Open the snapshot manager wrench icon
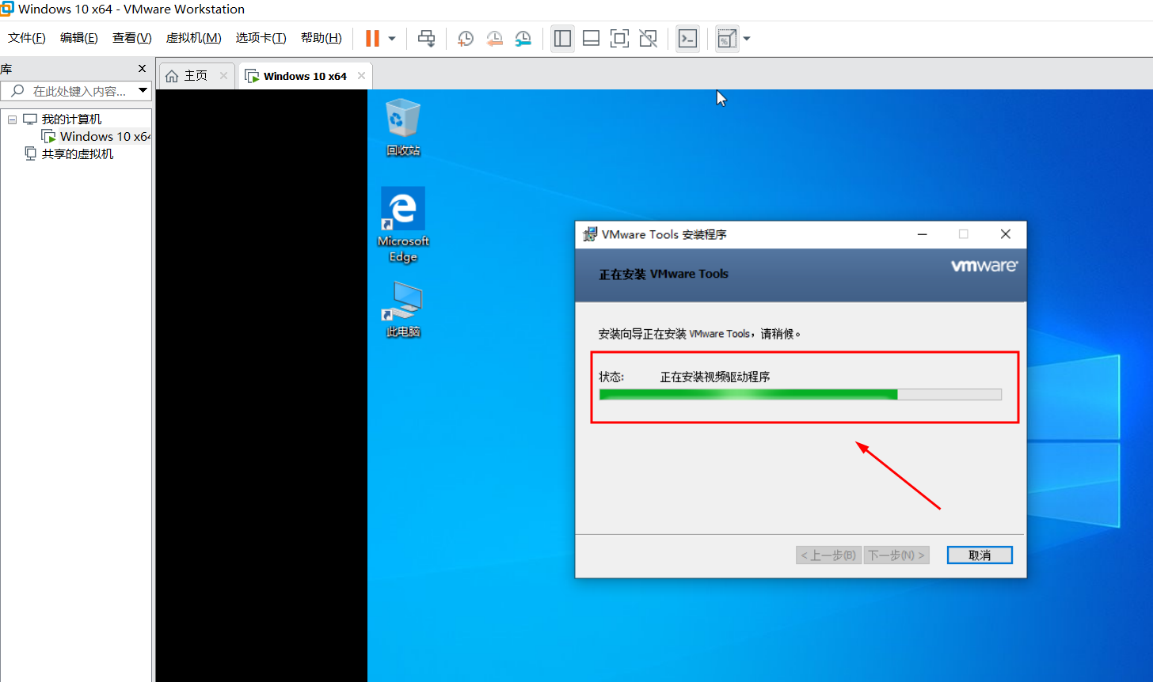The height and width of the screenshot is (682, 1153). point(523,38)
